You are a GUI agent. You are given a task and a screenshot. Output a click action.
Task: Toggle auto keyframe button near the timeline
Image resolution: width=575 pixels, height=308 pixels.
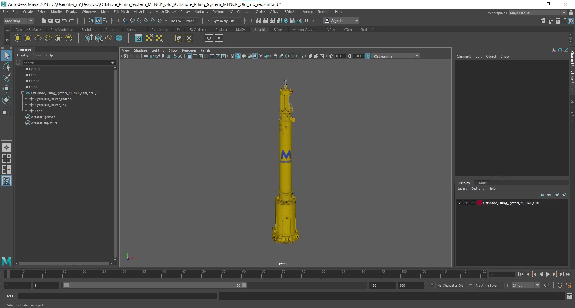click(x=560, y=285)
